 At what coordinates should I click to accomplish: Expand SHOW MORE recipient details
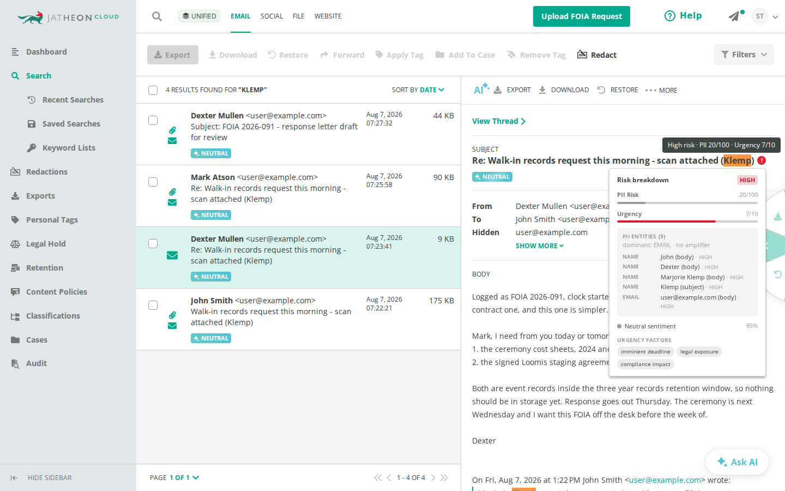pyautogui.click(x=540, y=246)
